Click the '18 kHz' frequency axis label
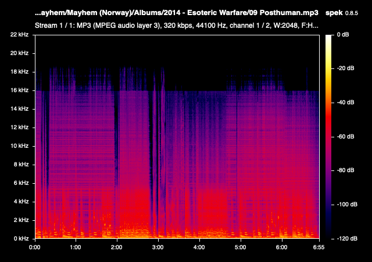 coord(19,72)
